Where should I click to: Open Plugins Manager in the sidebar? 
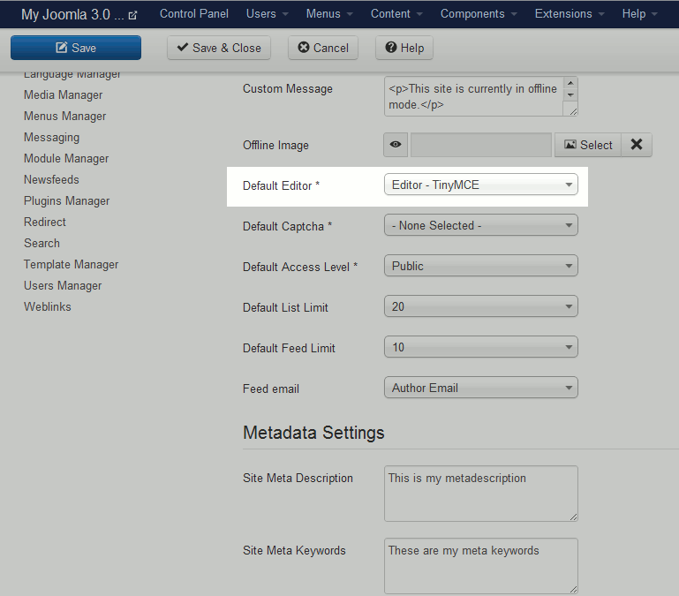click(x=67, y=201)
